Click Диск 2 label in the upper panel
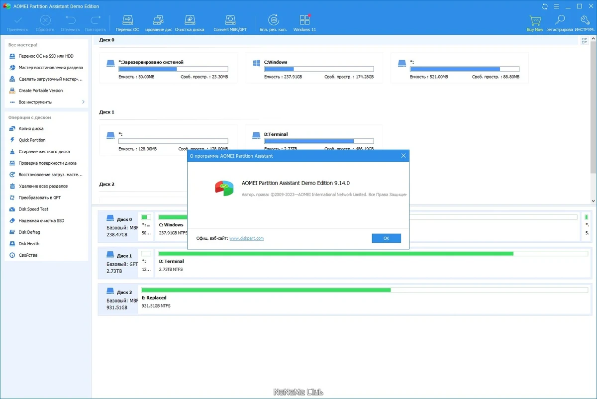The width and height of the screenshot is (597, 399). tap(107, 184)
